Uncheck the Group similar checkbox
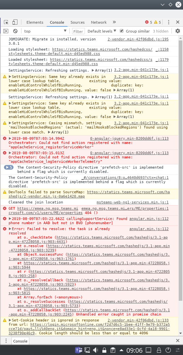This screenshot has height=355, width=183. 122,31
